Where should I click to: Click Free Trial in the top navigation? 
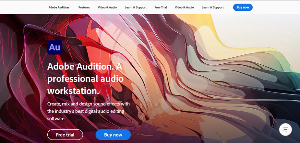pos(161,7)
